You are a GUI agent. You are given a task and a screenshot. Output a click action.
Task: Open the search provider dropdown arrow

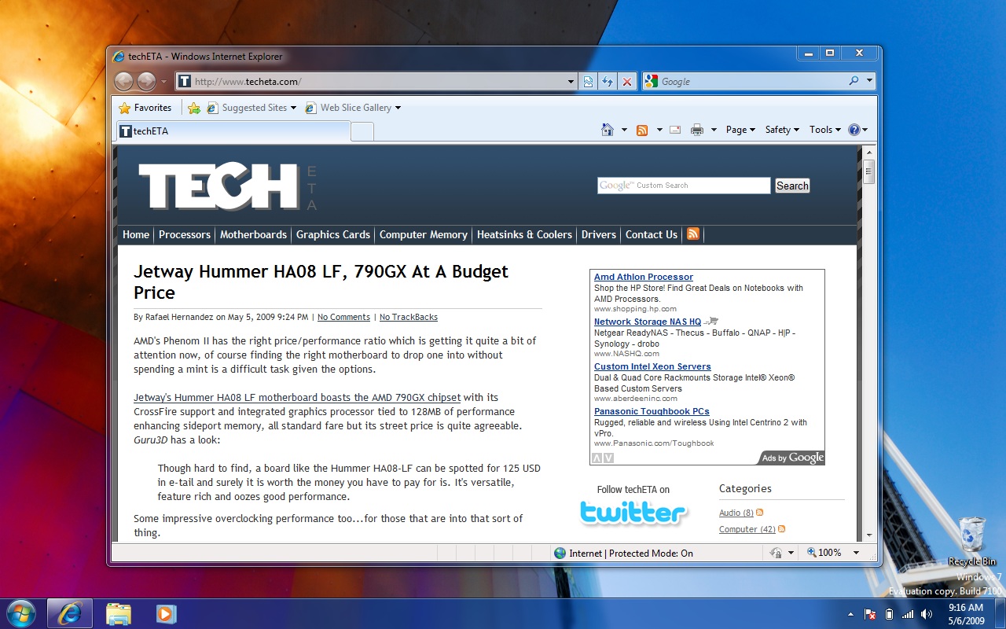(869, 81)
